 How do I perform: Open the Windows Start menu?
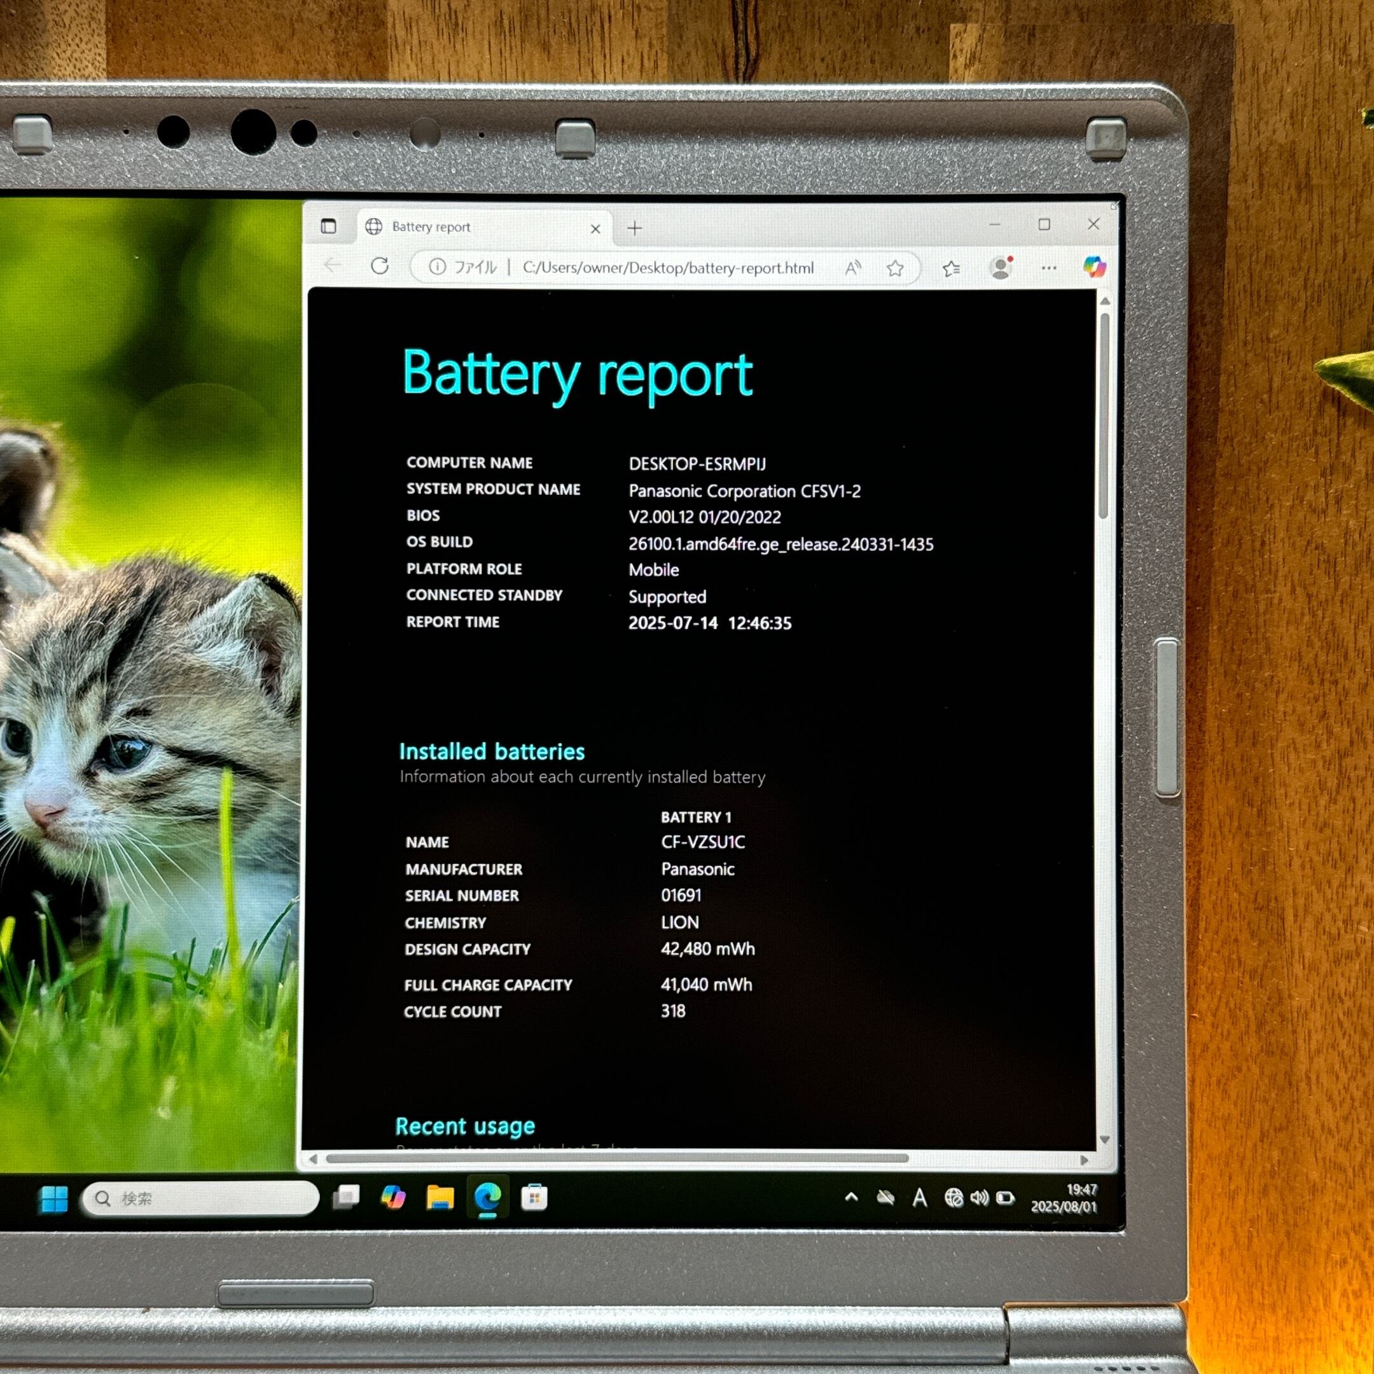54,1199
